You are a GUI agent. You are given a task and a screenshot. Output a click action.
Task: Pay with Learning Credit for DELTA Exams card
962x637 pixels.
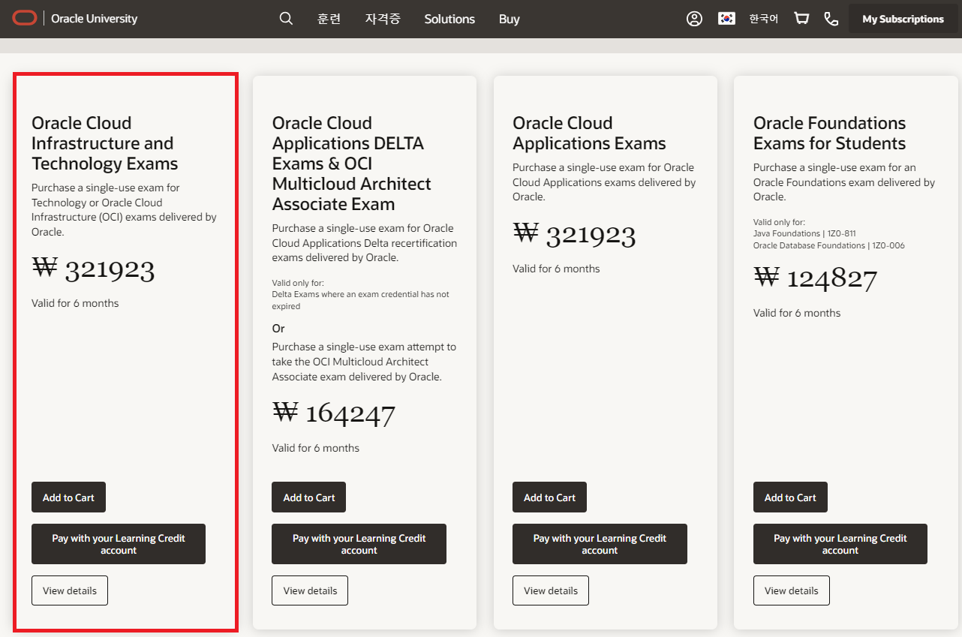point(359,544)
